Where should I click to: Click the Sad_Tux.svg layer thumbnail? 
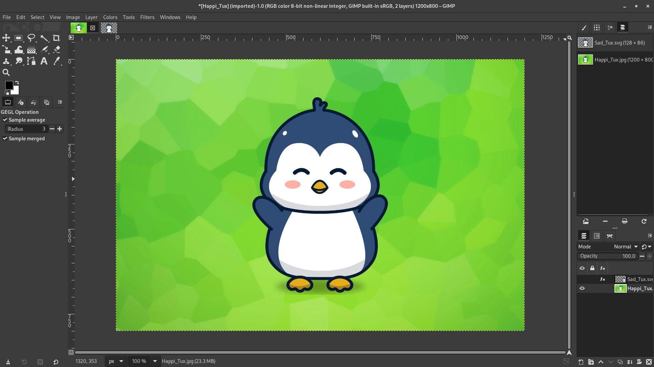[x=620, y=279]
